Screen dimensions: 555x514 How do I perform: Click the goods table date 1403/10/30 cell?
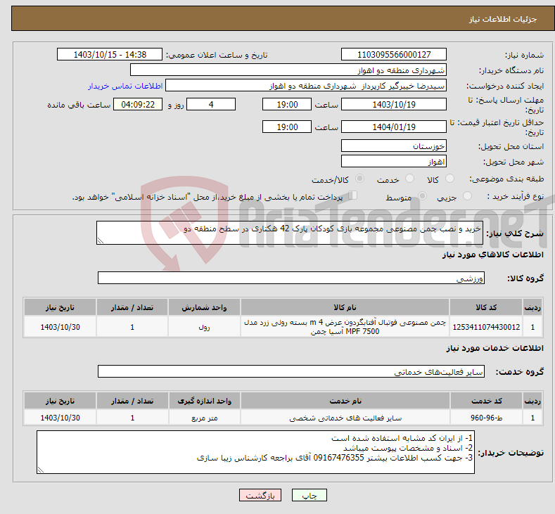(x=60, y=326)
